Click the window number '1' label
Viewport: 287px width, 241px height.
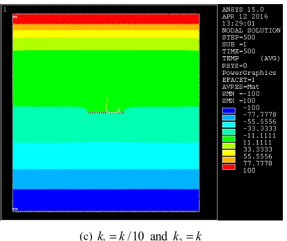[x=5, y=9]
